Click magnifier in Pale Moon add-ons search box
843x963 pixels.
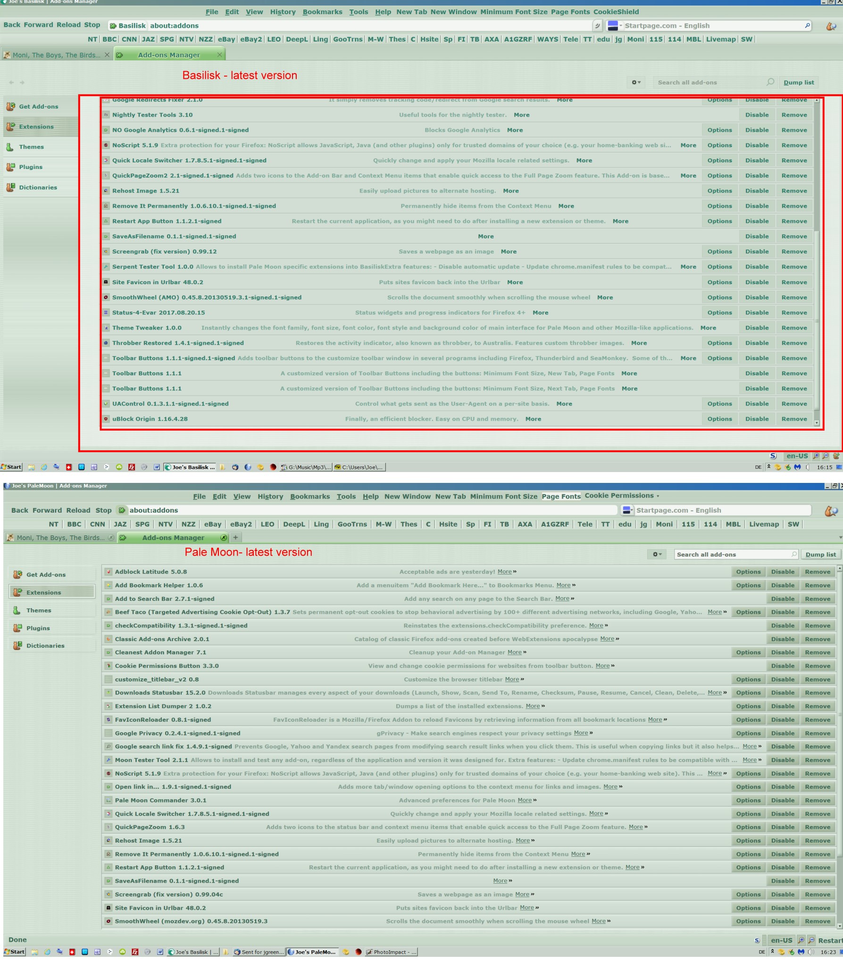tap(794, 554)
